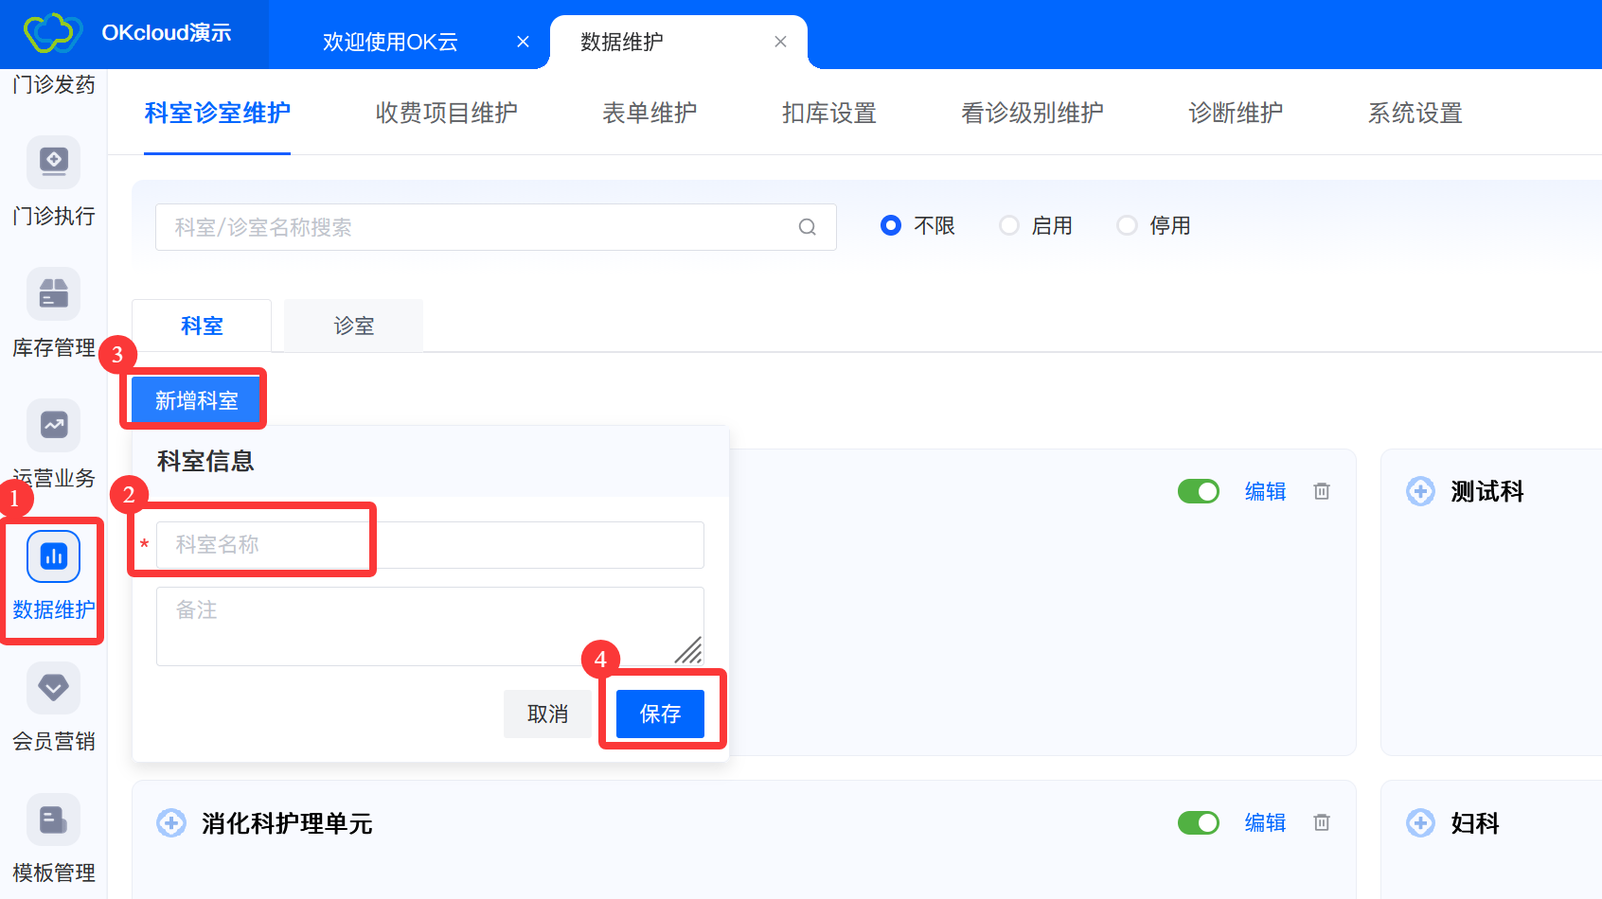The width and height of the screenshot is (1602, 899).
Task: Click the 数据维护 sidebar icon
Action: pos(53,557)
